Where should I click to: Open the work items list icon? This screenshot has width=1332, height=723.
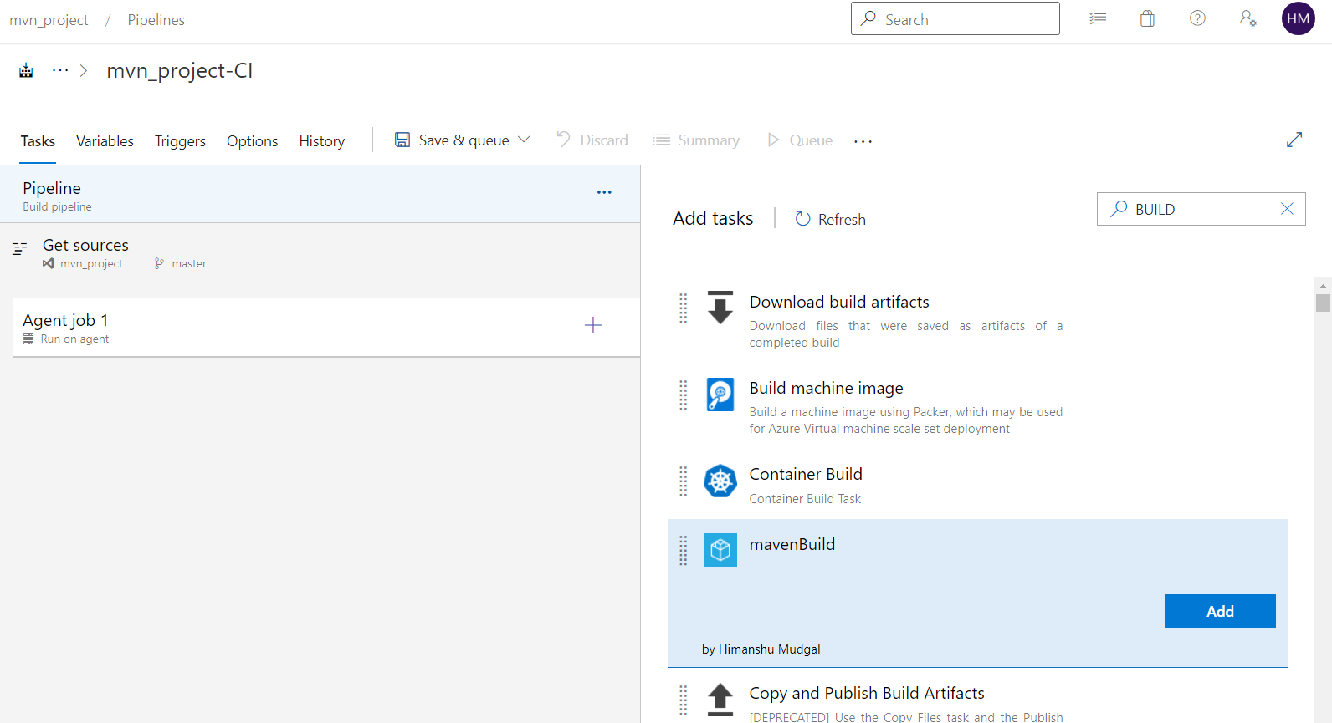(1098, 18)
